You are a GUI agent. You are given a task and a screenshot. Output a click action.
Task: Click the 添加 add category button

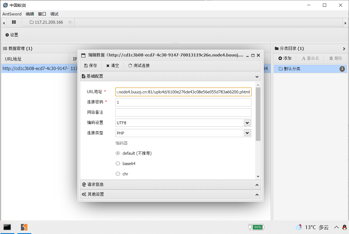pyautogui.click(x=285, y=58)
